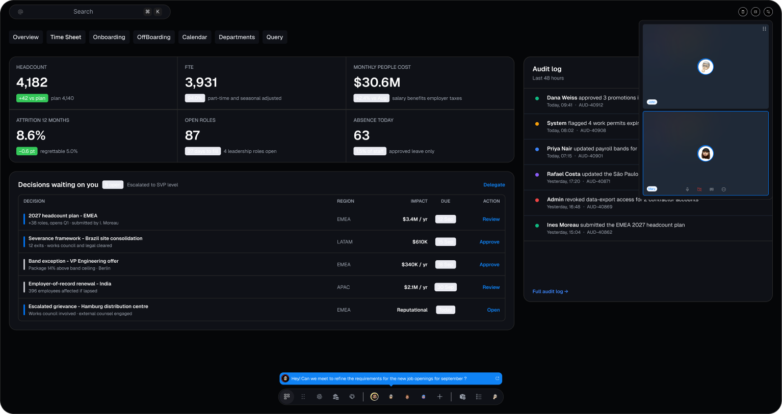Select the yellow-ringed avatar in the dock

[x=375, y=397]
